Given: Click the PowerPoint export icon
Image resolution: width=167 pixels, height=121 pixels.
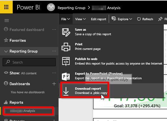Looking at the screenshot, I should (66, 77).
